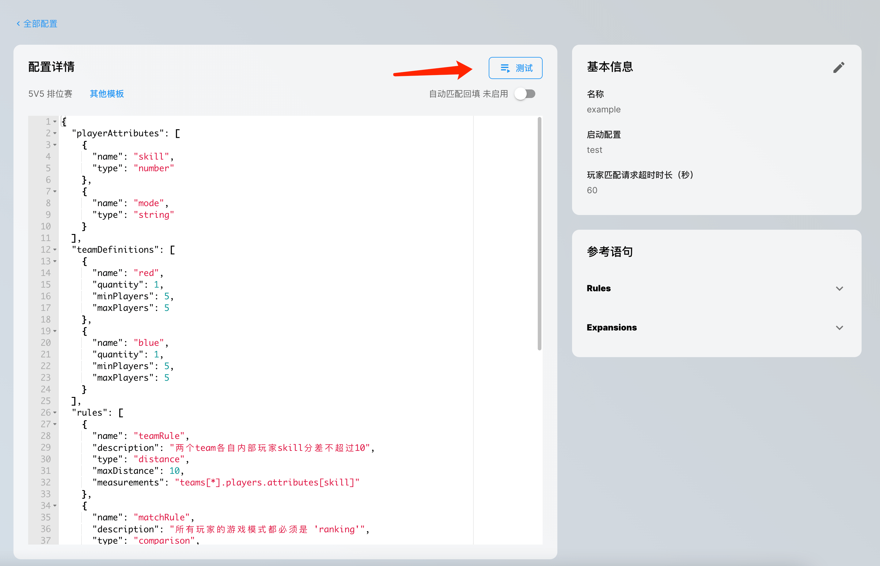
Task: Click the back chevron beside 全部配置
Action: pyautogui.click(x=18, y=24)
